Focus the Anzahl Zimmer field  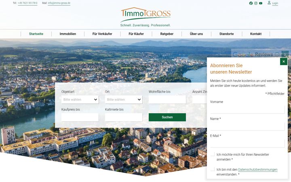[200, 99]
